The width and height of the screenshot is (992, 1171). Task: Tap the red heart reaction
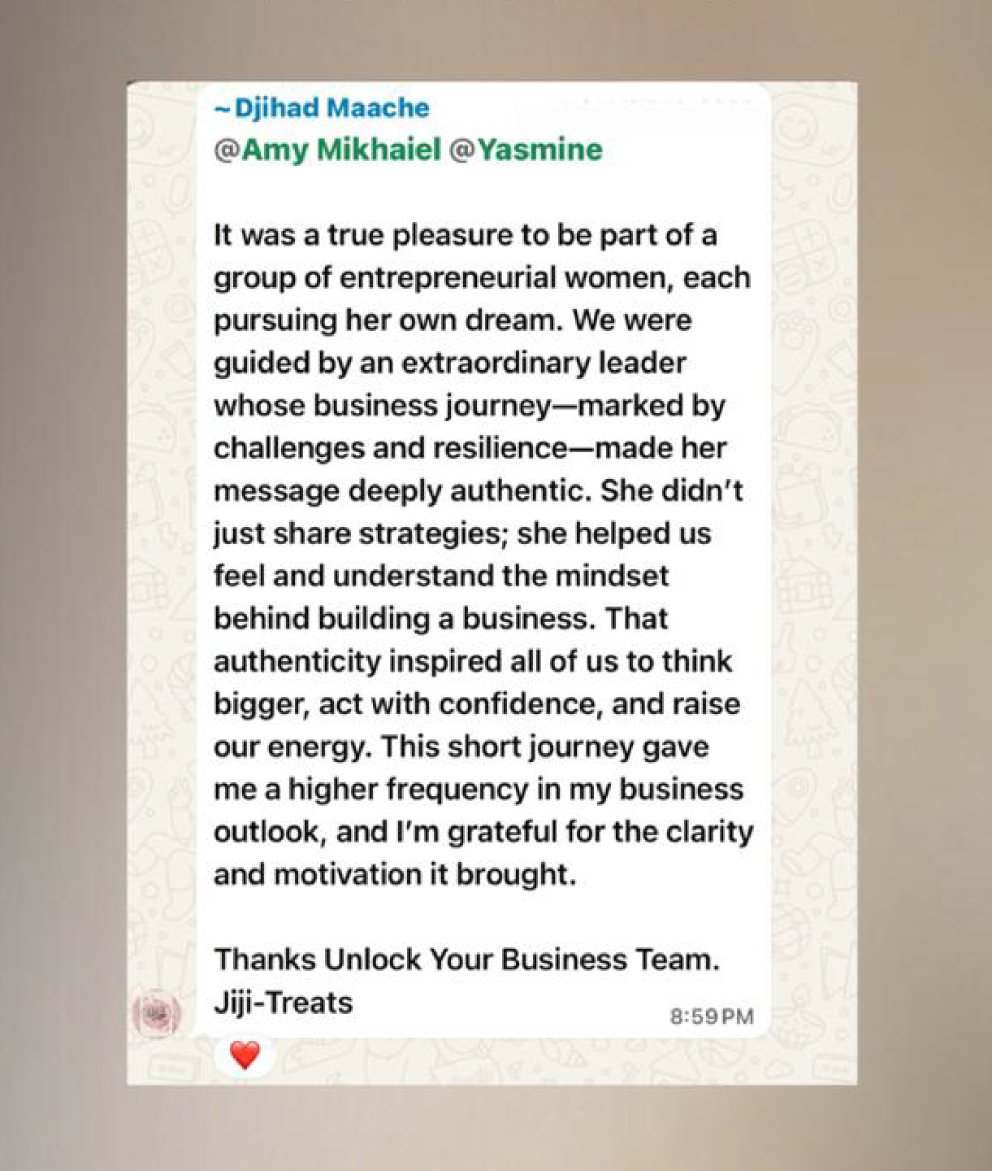point(245,1055)
